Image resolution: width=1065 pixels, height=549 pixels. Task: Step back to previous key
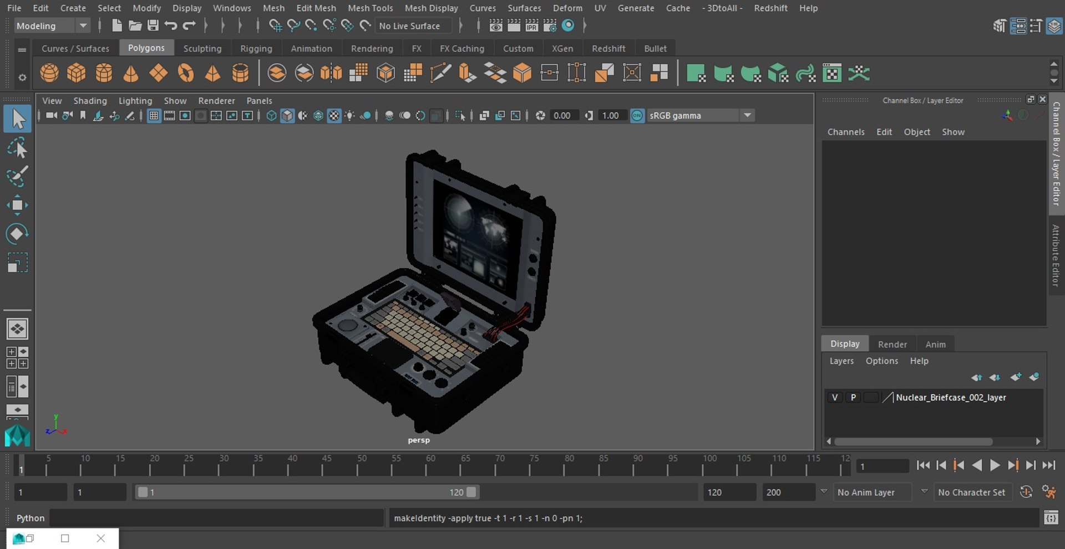click(958, 465)
